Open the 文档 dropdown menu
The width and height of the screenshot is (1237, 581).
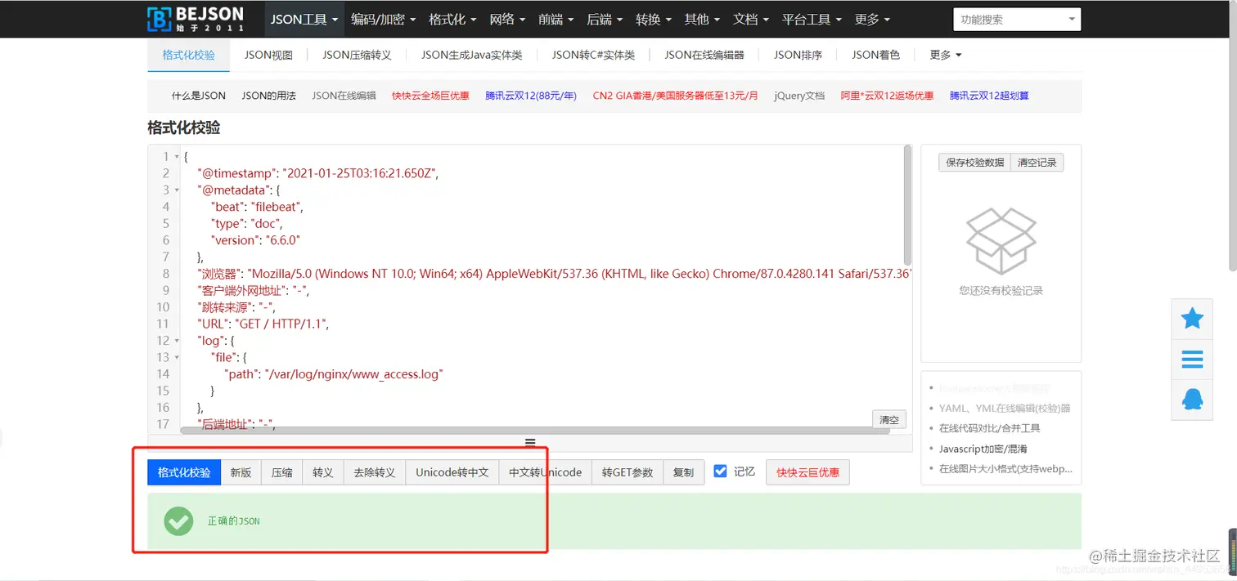(x=750, y=19)
